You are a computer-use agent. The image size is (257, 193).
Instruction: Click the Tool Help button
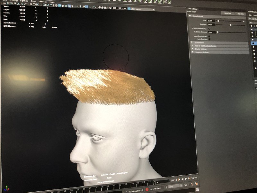(x=241, y=14)
